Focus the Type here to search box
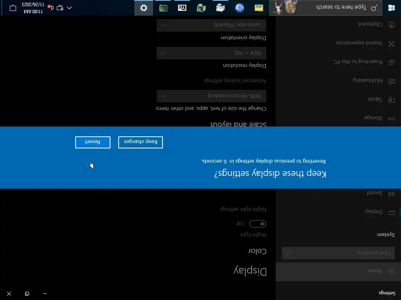The width and height of the screenshot is (401, 300). pyautogui.click(x=326, y=8)
